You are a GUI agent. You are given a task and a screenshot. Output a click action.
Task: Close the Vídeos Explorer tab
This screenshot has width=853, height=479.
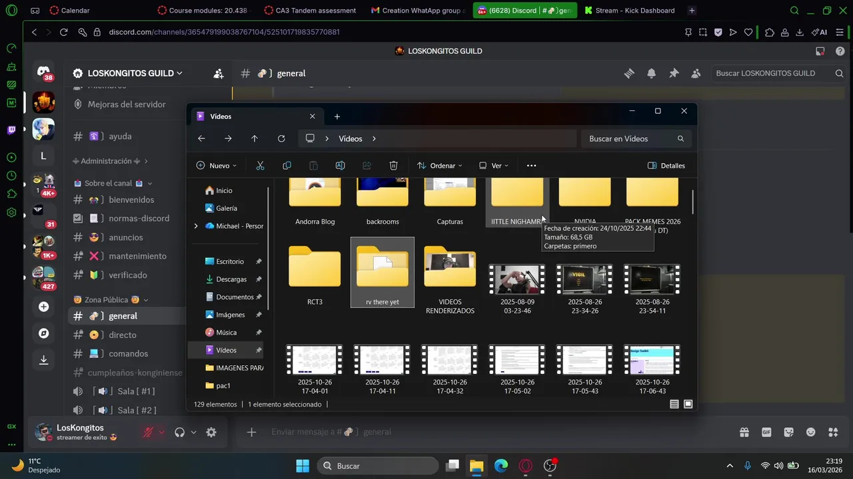[313, 116]
